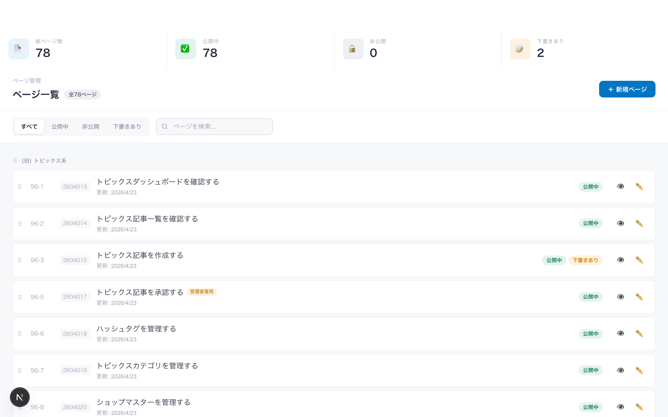The height and width of the screenshot is (417, 668).
Task: Select the すべて filter tab
Action: [29, 127]
